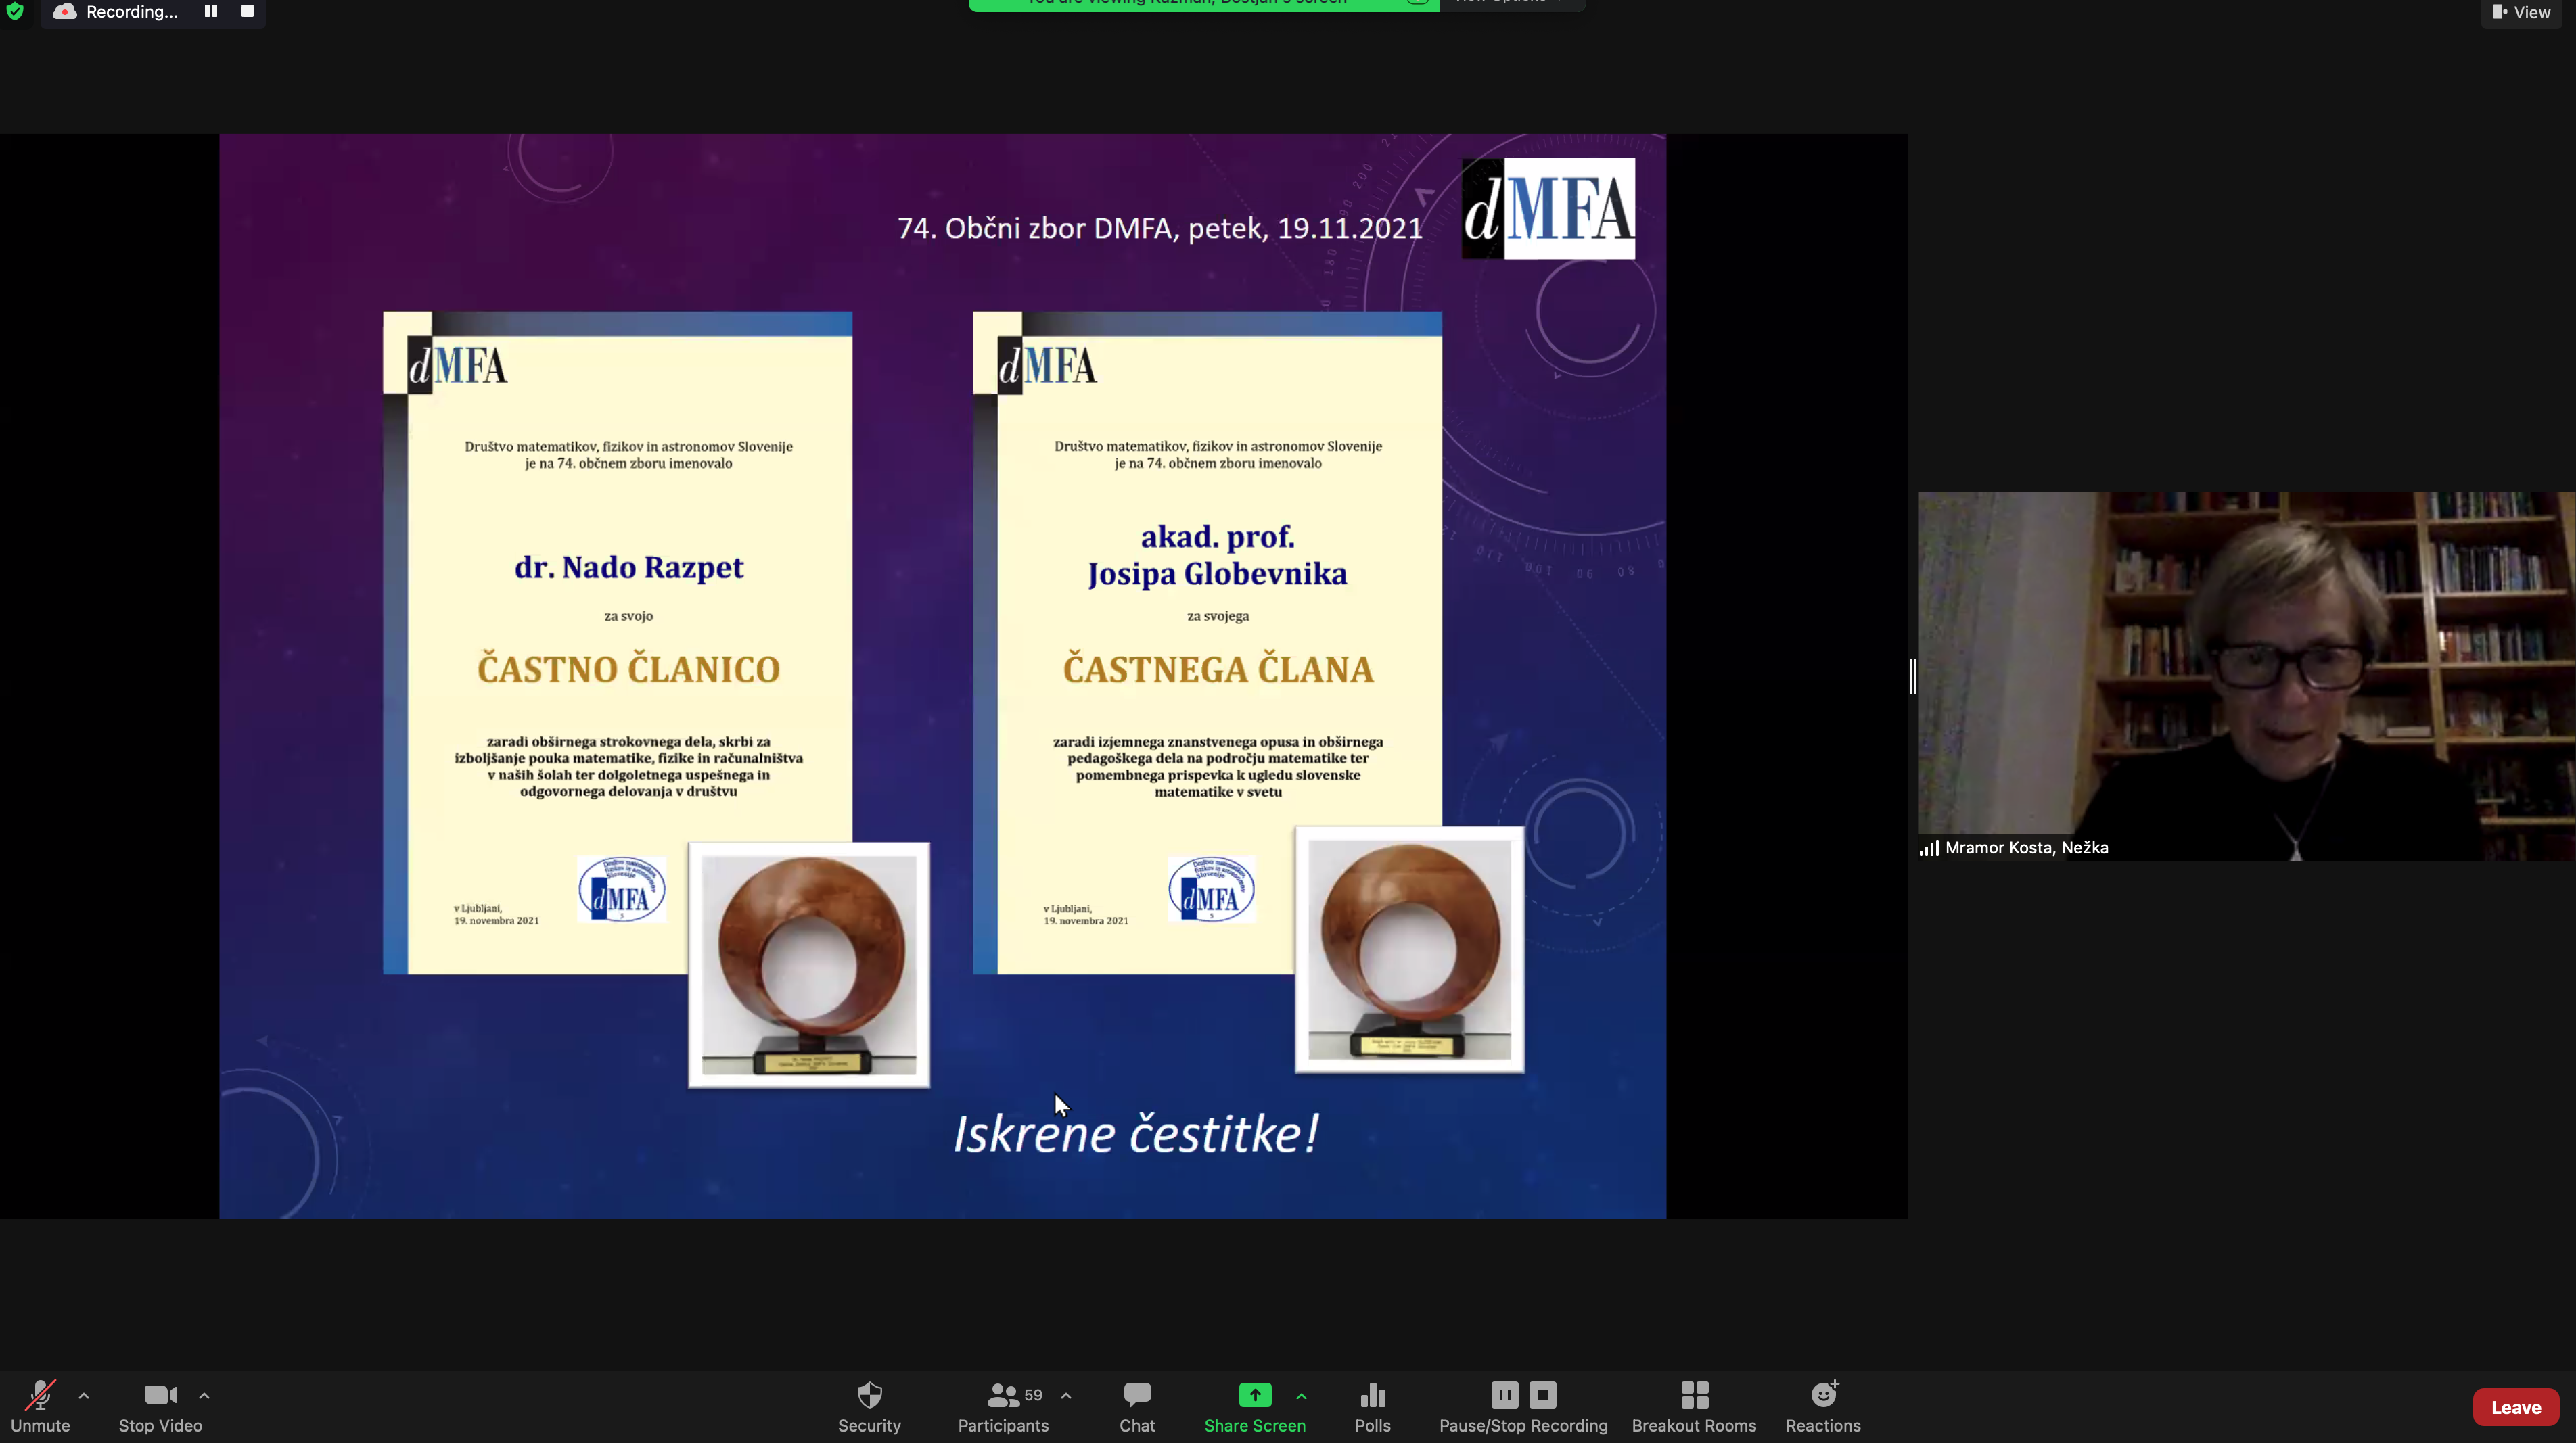Select Mramor Kosta, Nežka video thumbnail
Viewport: 2576px width, 1443px height.
(x=2246, y=676)
